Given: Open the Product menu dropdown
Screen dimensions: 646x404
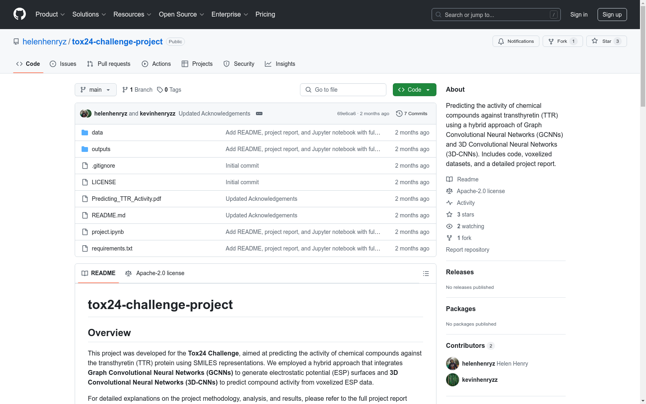Looking at the screenshot, I should tap(50, 15).
